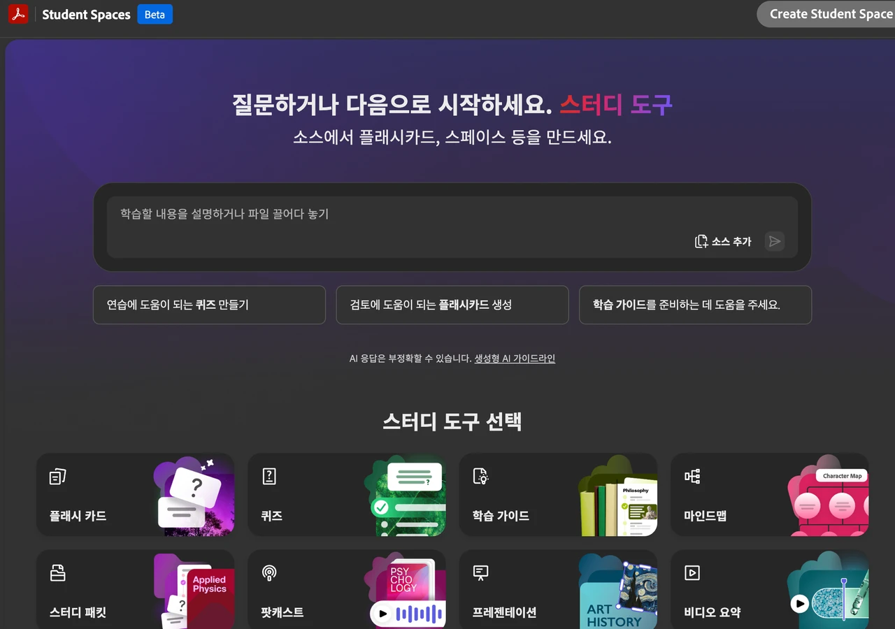The width and height of the screenshot is (895, 629).
Task: Click the Student Spaces title text
Action: point(86,15)
